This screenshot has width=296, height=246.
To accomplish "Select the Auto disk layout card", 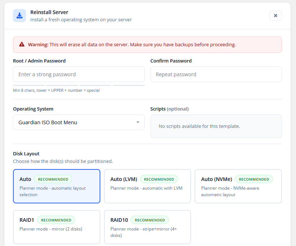I will coord(56,186).
